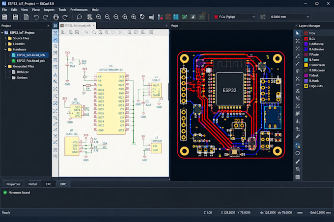This screenshot has height=222, width=334.
Task: Click the mm units in status bar
Action: (x=300, y=213)
